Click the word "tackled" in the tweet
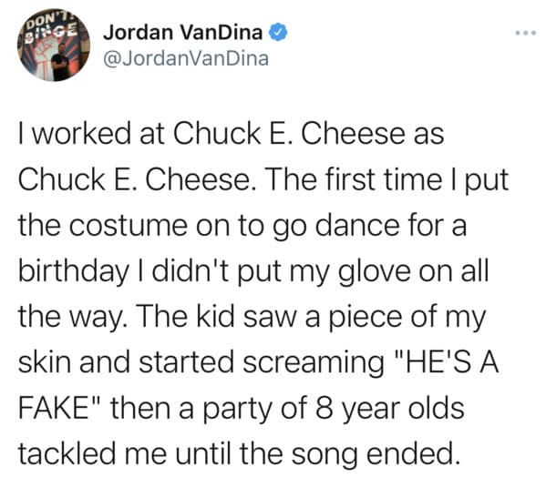Screen dimensions: 546x488 pos(67,454)
